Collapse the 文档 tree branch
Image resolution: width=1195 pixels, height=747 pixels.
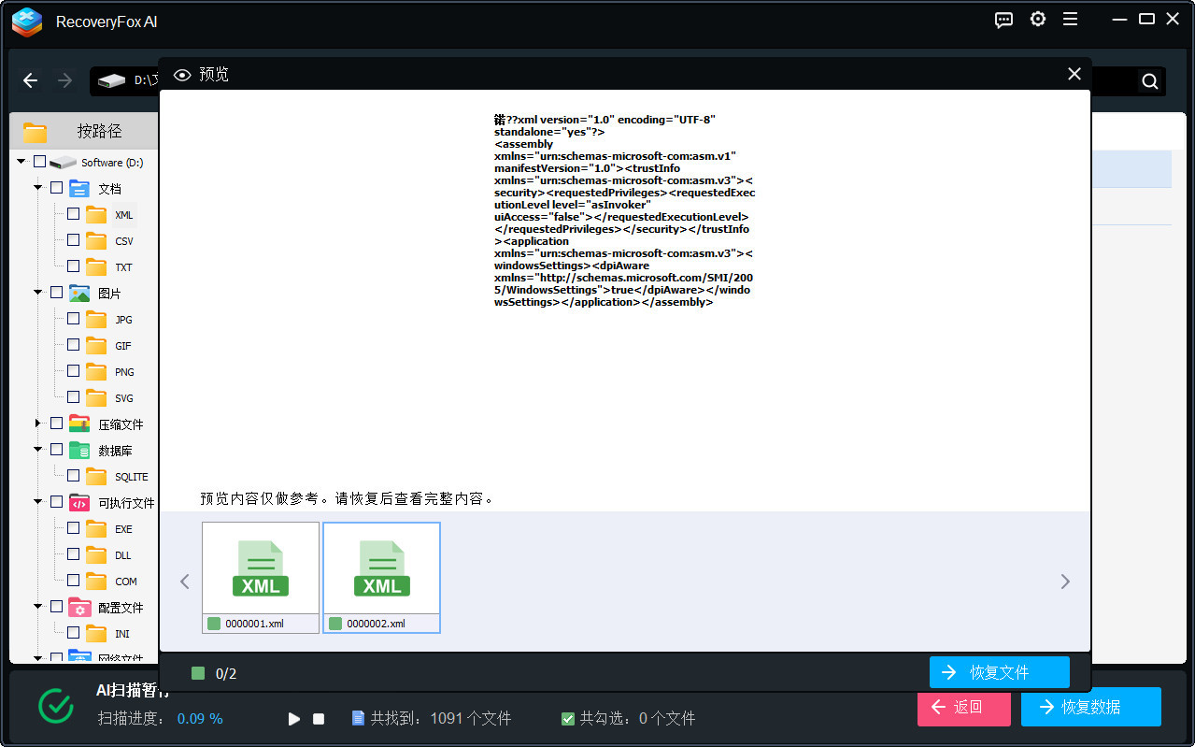[x=39, y=187]
